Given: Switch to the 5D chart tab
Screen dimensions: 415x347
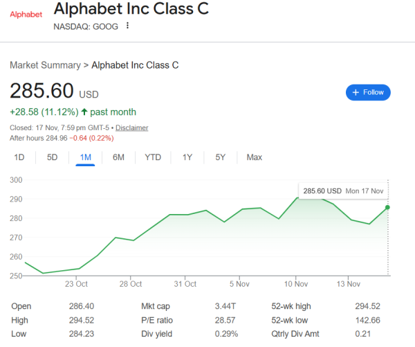Looking at the screenshot, I should tap(53, 157).
